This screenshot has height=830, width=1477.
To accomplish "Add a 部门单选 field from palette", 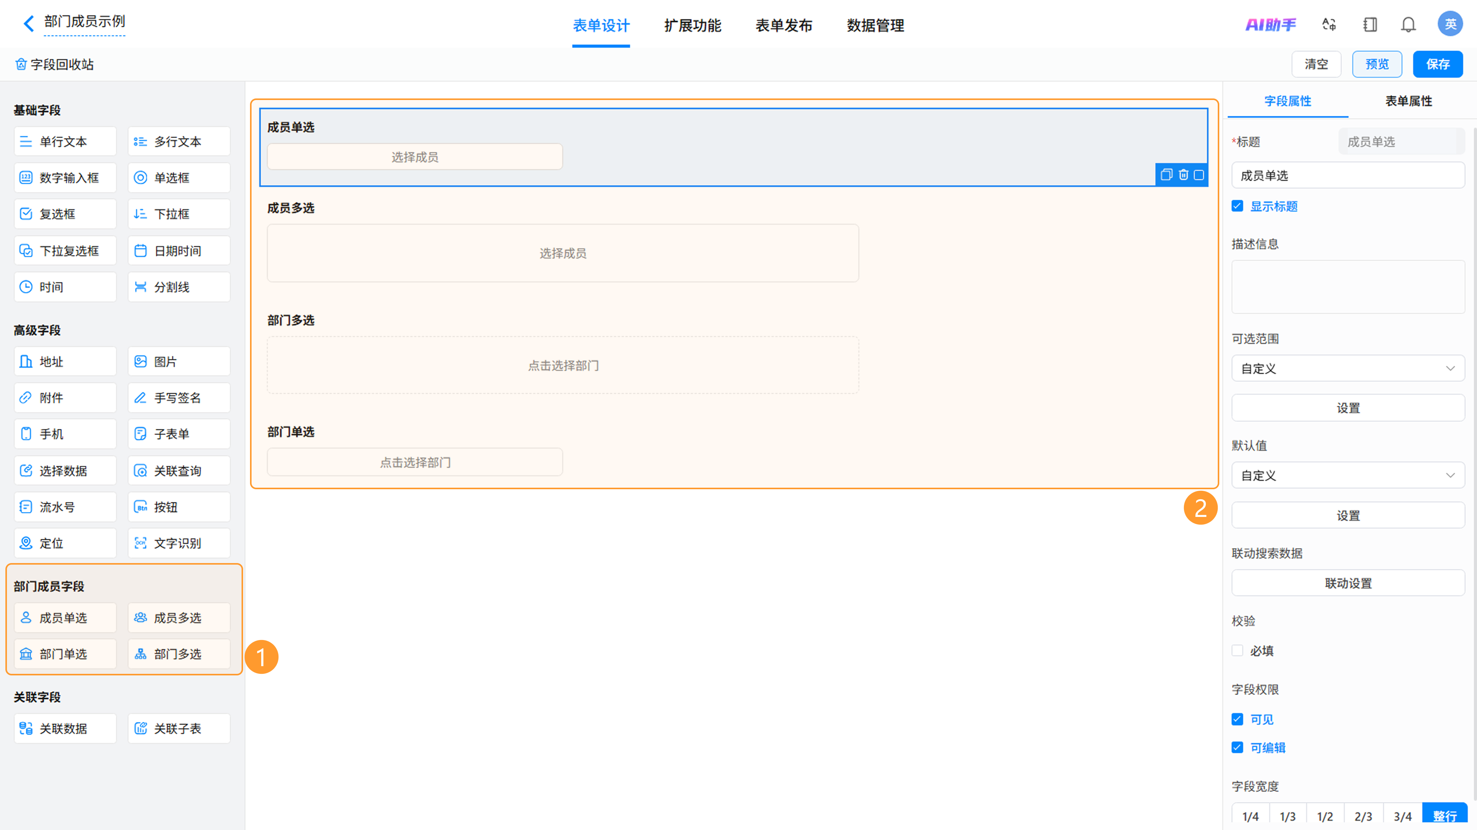I will pyautogui.click(x=65, y=654).
